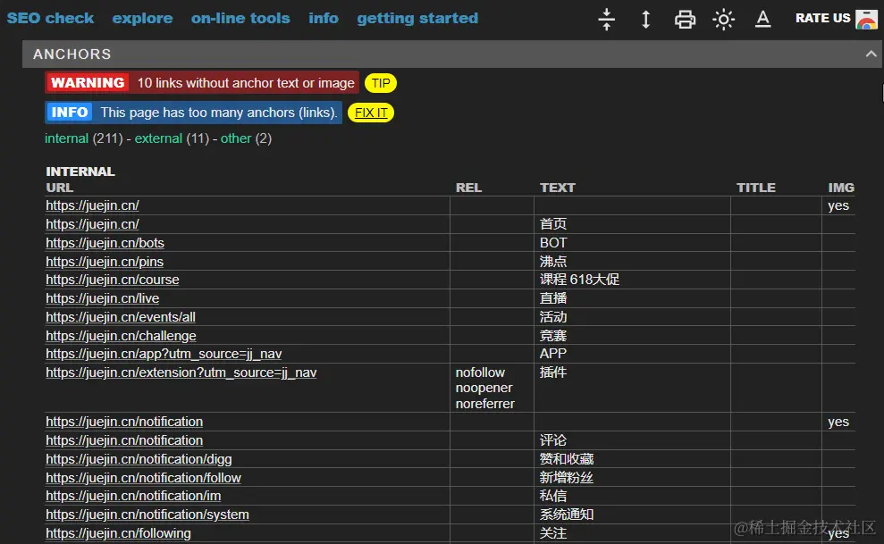Image resolution: width=884 pixels, height=544 pixels.
Task: Click the 竞赛 text cell
Action: click(553, 336)
